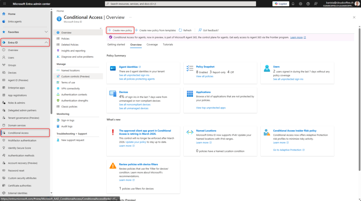The width and height of the screenshot is (361, 201).
Task: Open the app launcher waffle icon
Action: click(4, 4)
